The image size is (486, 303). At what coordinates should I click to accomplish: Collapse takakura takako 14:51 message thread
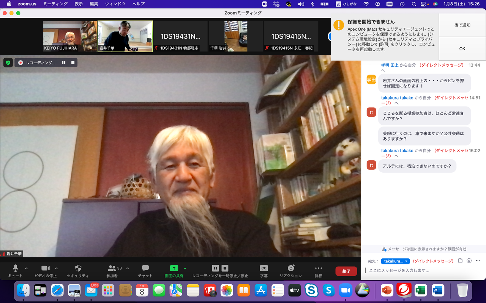[x=396, y=103]
